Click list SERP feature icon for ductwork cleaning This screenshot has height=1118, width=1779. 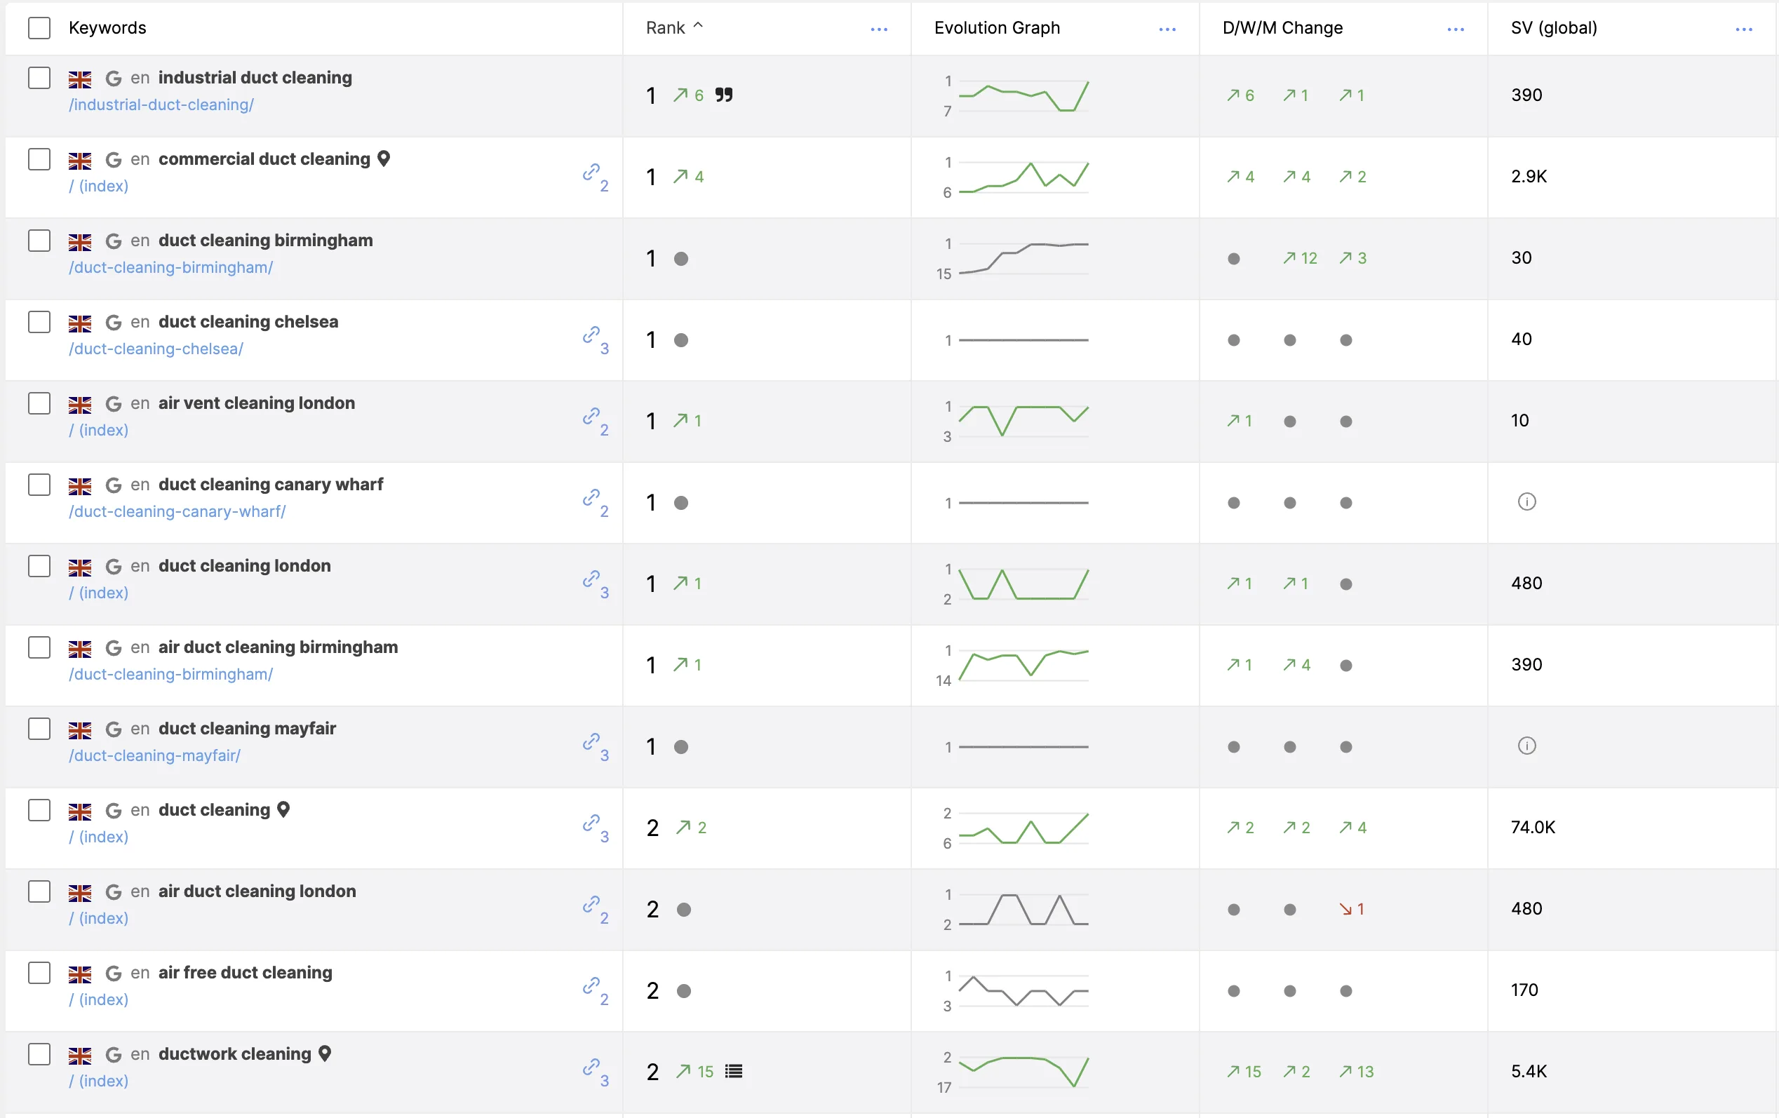(734, 1072)
